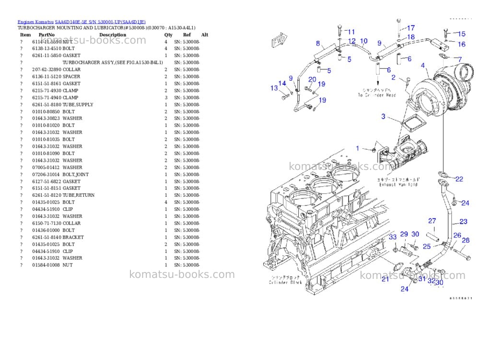Screen dimensions: 491x348
Task: Select the TURBOCHARGER ASS'Y row text
Action: tap(113, 62)
